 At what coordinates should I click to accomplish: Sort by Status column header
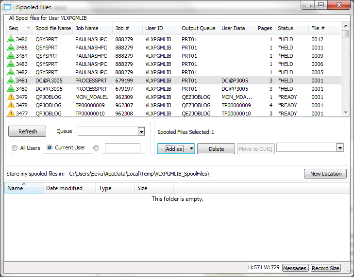tap(292, 28)
